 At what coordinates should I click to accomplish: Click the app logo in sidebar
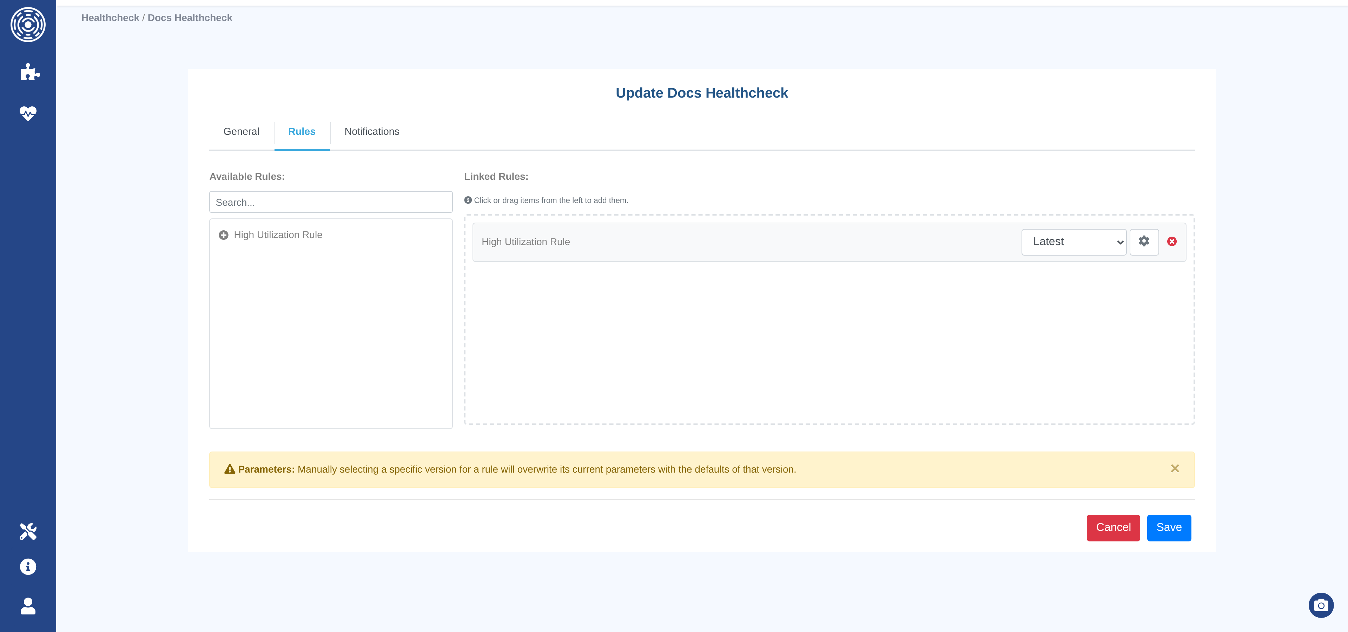coord(28,25)
